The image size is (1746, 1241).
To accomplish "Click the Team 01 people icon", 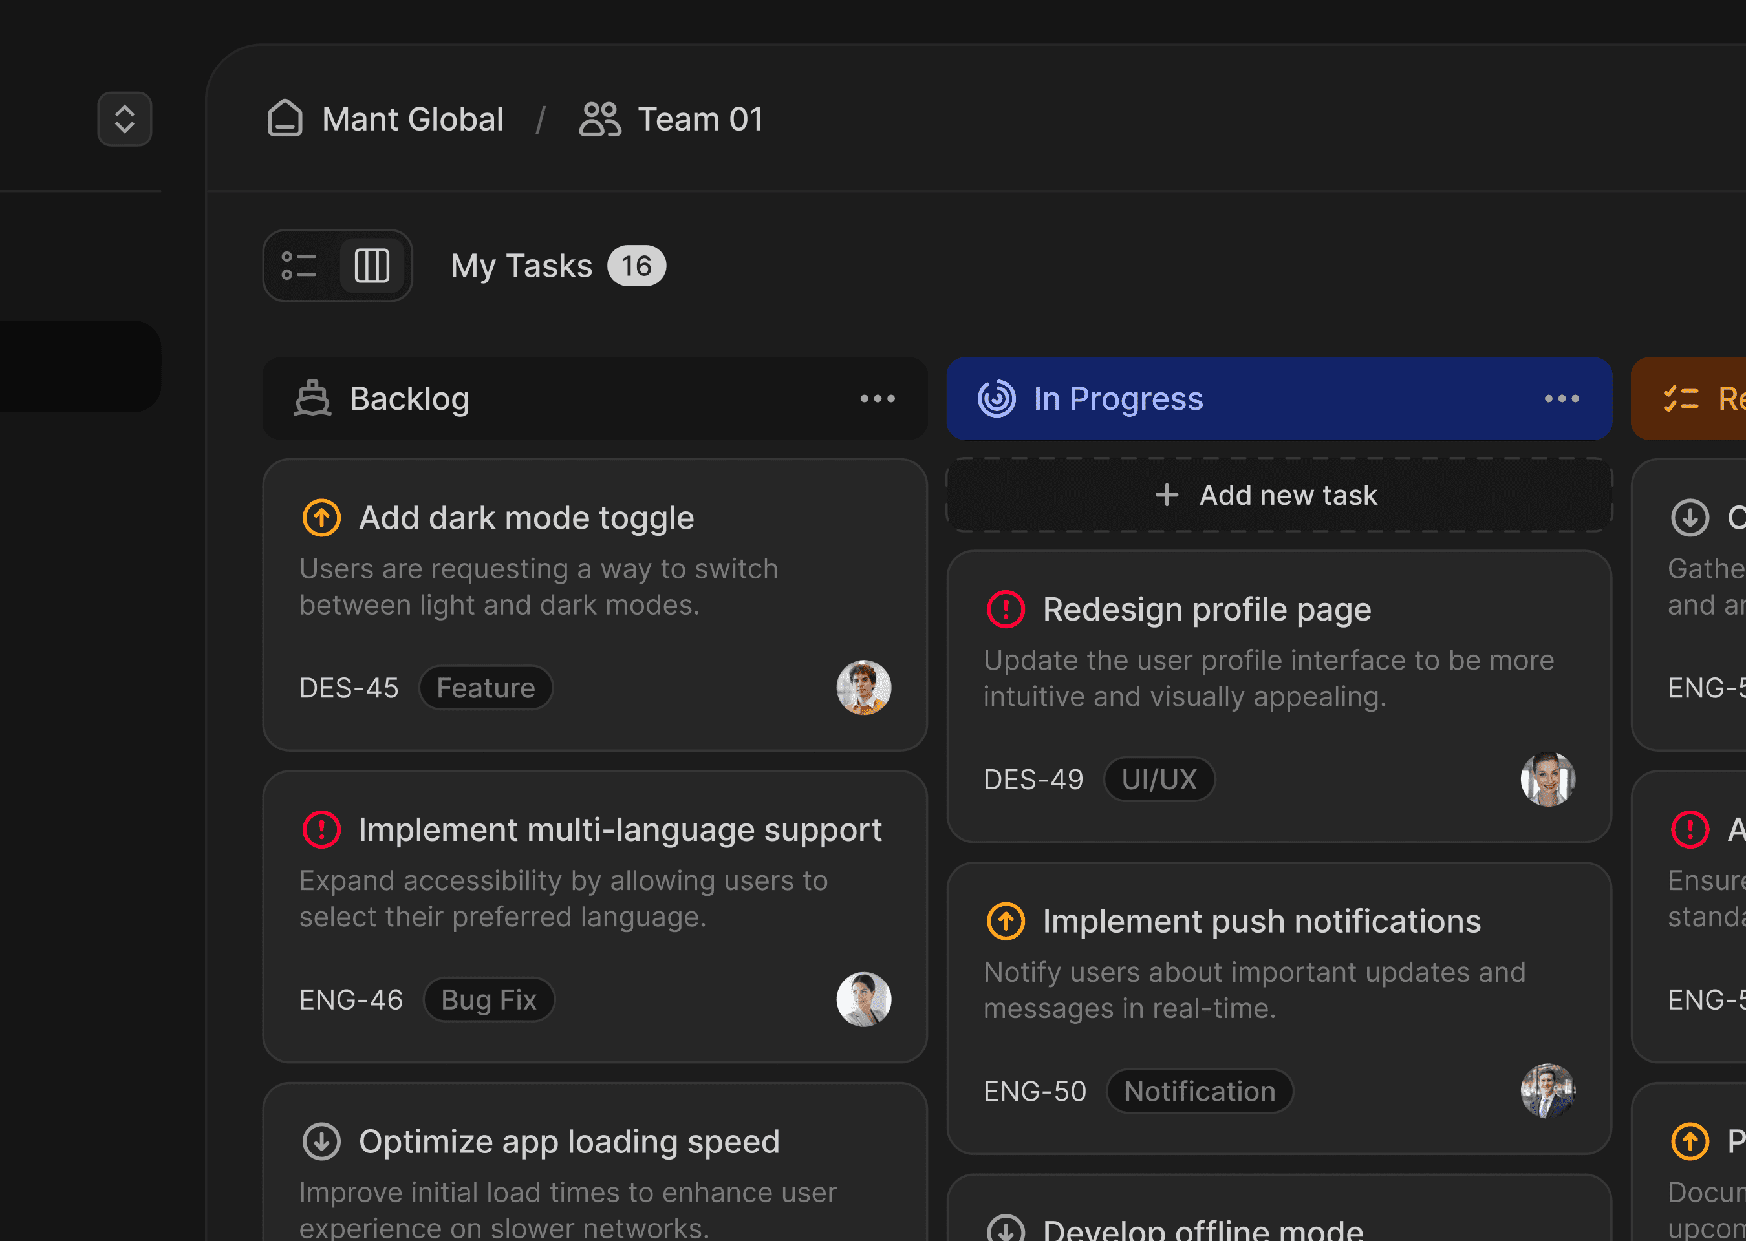I will 600,119.
